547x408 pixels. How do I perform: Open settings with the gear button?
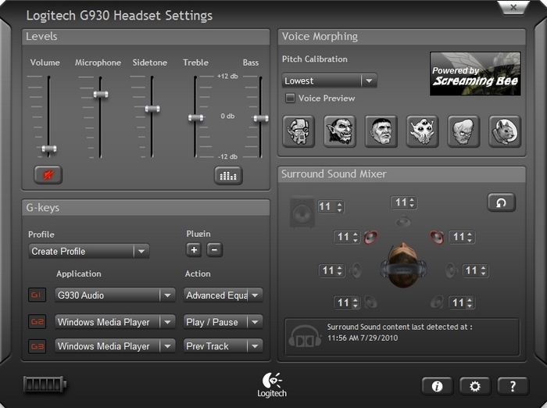coord(475,386)
